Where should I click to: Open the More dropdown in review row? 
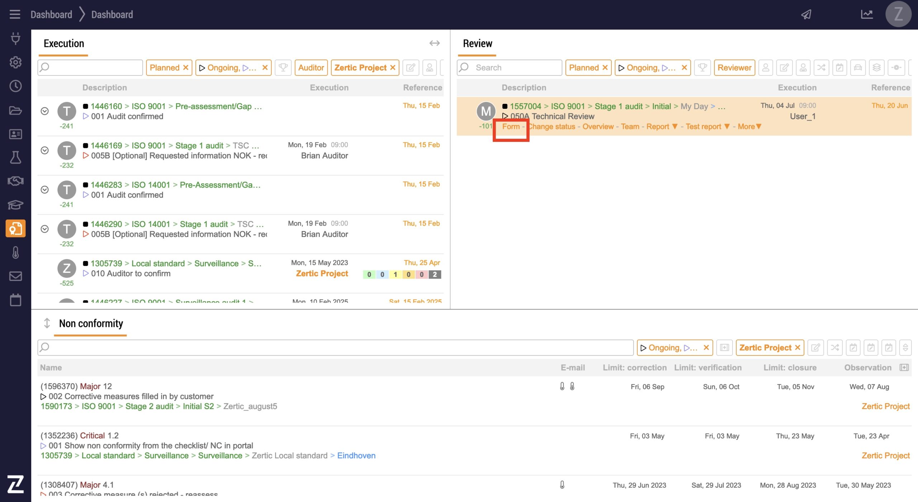click(x=749, y=126)
